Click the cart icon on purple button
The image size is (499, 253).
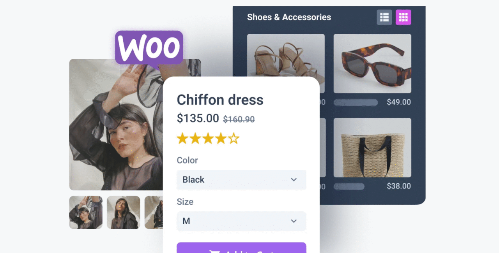click(214, 251)
